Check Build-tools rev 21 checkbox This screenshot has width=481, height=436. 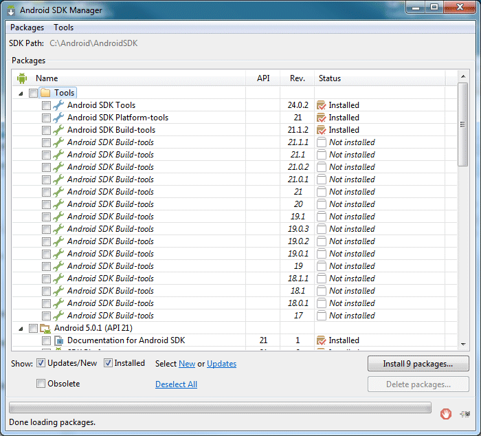tap(46, 192)
